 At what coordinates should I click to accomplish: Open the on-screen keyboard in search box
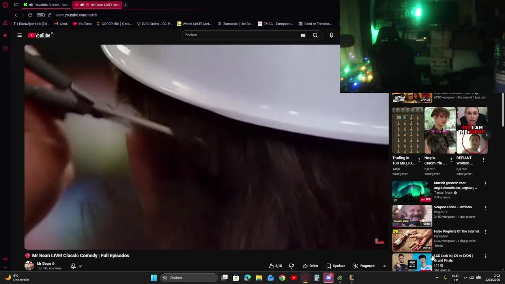[303, 35]
